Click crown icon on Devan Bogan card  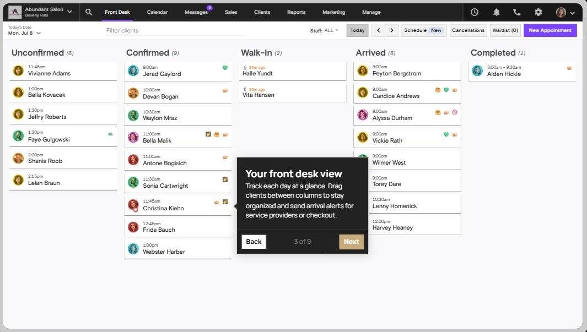tap(225, 90)
